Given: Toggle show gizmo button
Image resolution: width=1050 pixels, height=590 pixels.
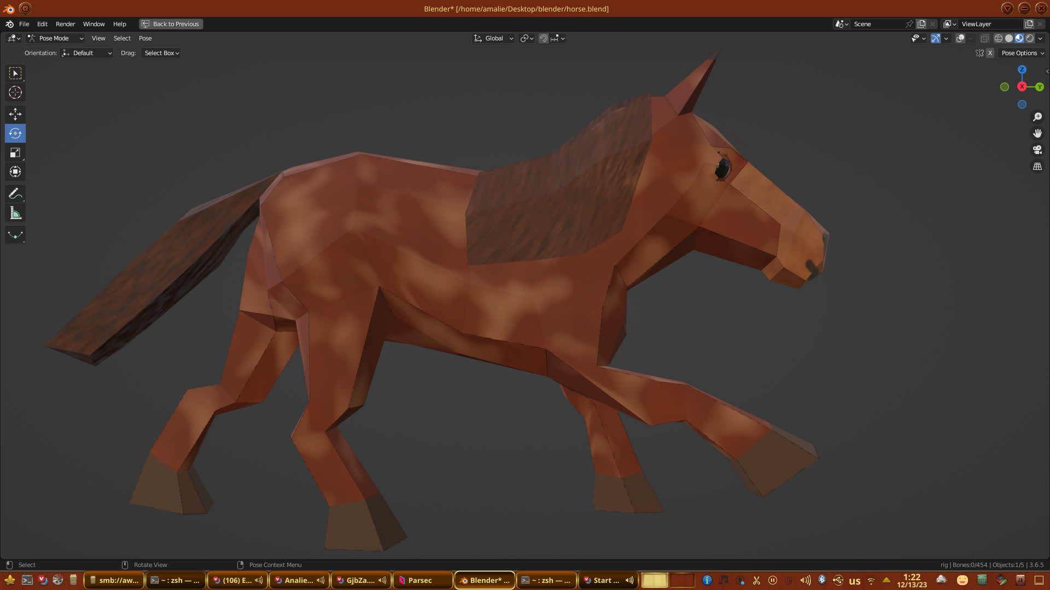Looking at the screenshot, I should pos(936,38).
